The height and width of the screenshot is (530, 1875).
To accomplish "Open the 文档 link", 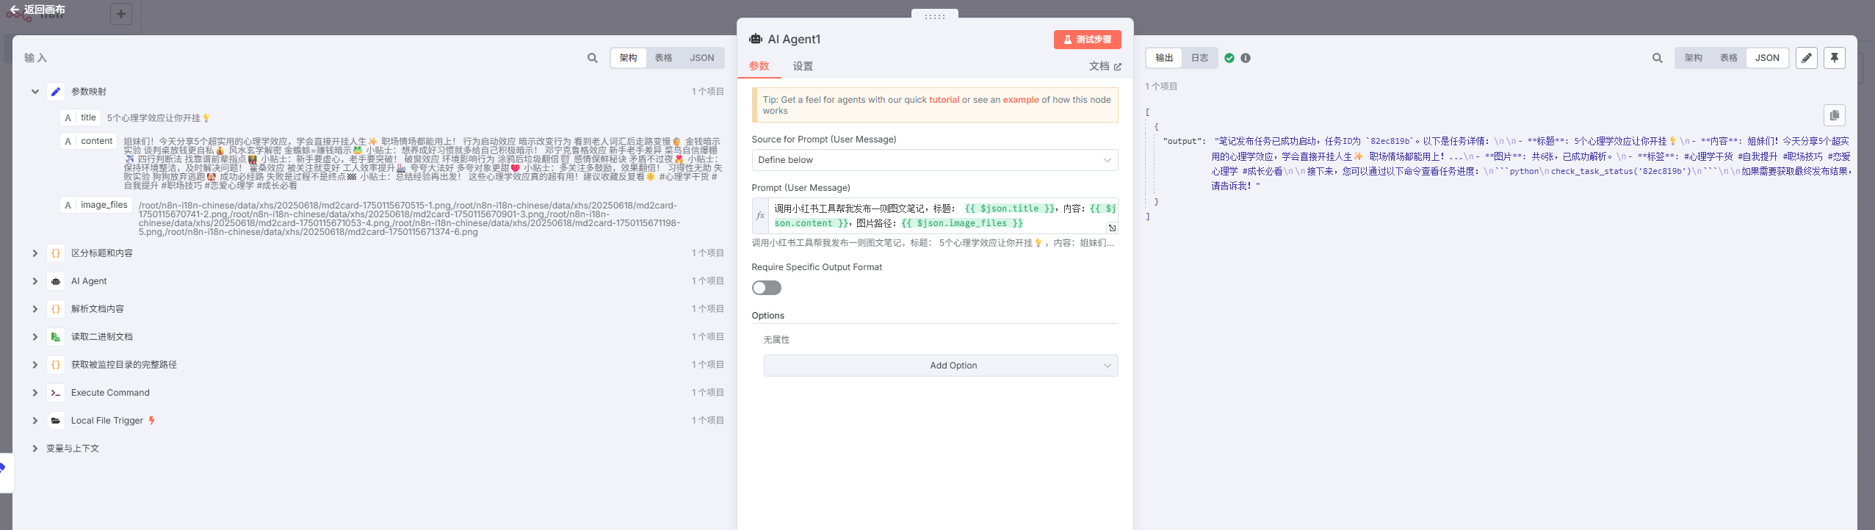I will [x=1105, y=66].
